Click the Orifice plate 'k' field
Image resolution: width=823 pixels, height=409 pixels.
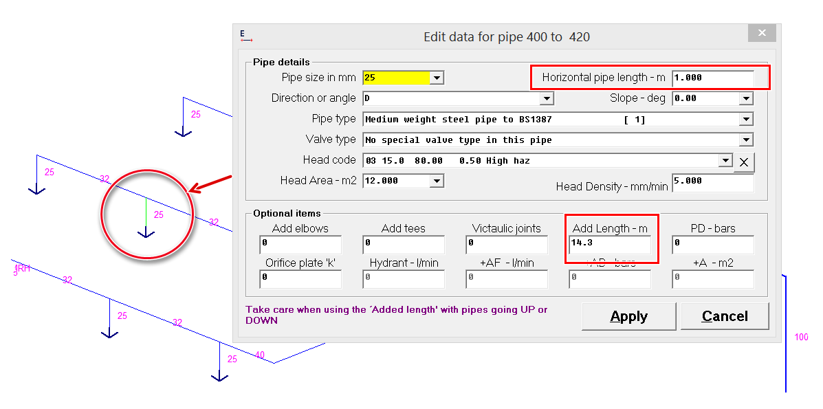pos(300,278)
